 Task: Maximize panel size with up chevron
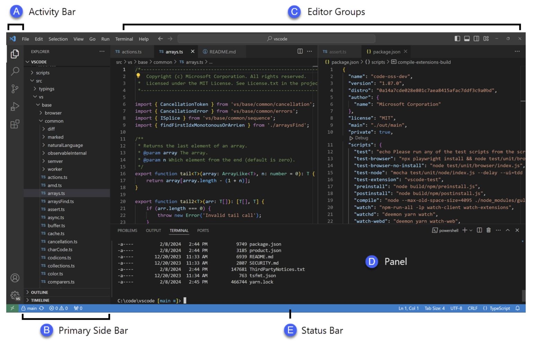click(x=508, y=230)
